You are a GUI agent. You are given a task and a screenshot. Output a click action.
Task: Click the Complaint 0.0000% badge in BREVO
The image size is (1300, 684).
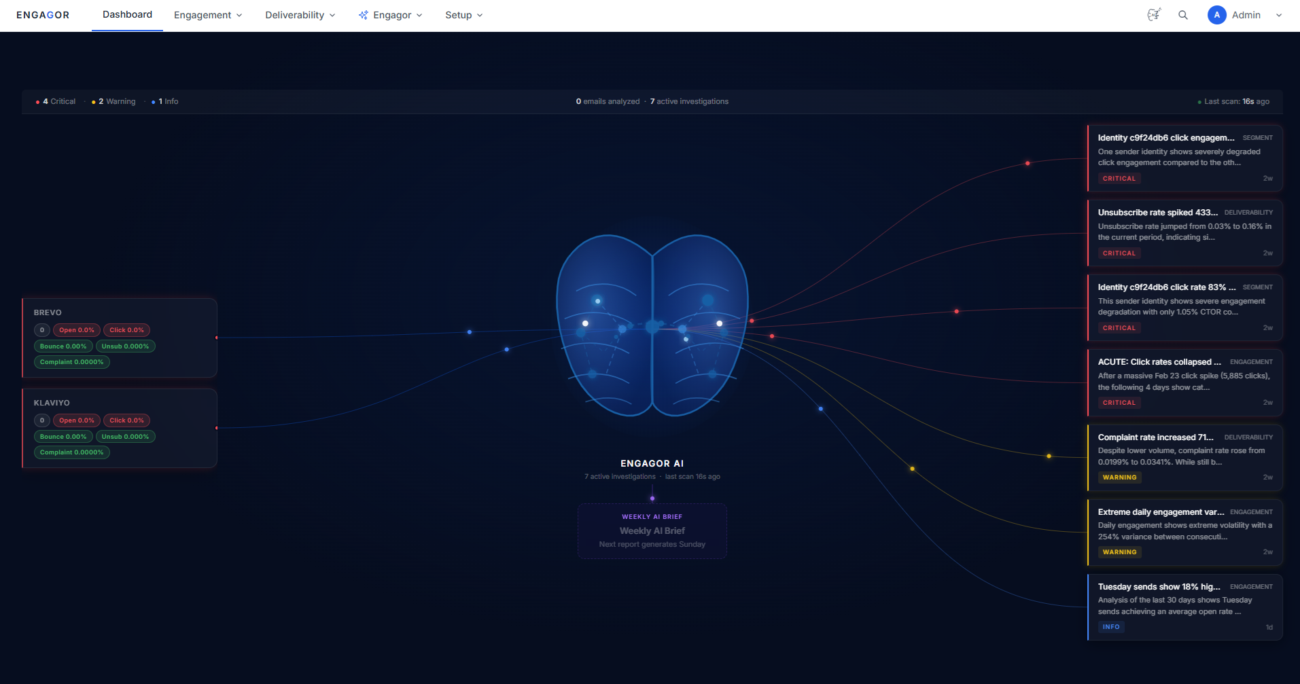[x=72, y=362]
